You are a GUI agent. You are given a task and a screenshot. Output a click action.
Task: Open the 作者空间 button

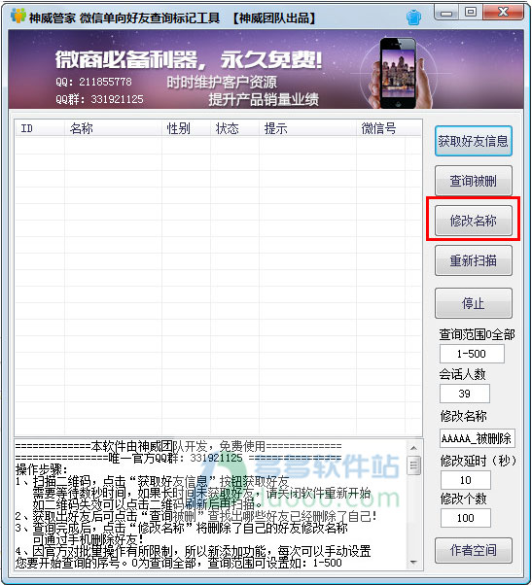[473, 550]
